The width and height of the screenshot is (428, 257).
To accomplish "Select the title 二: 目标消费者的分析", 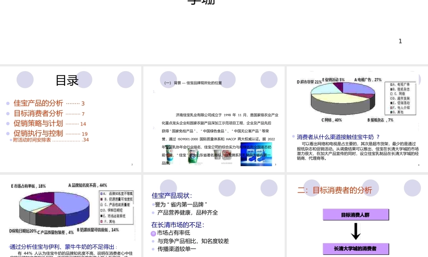I will pyautogui.click(x=335, y=190).
